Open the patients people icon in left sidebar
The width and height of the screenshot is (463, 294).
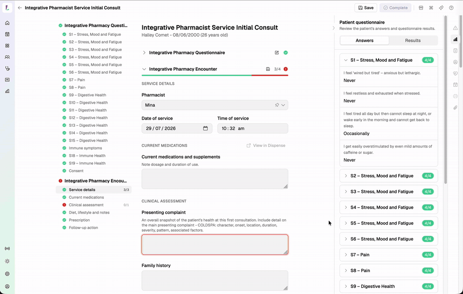(x=7, y=57)
